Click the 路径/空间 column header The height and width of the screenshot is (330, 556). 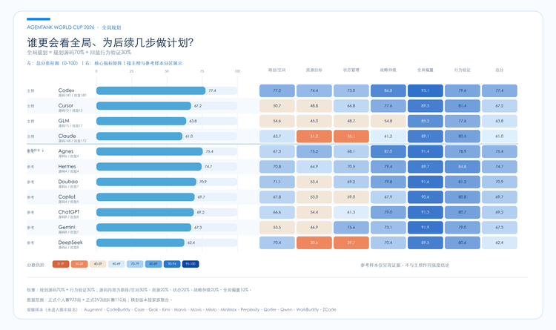tap(277, 70)
